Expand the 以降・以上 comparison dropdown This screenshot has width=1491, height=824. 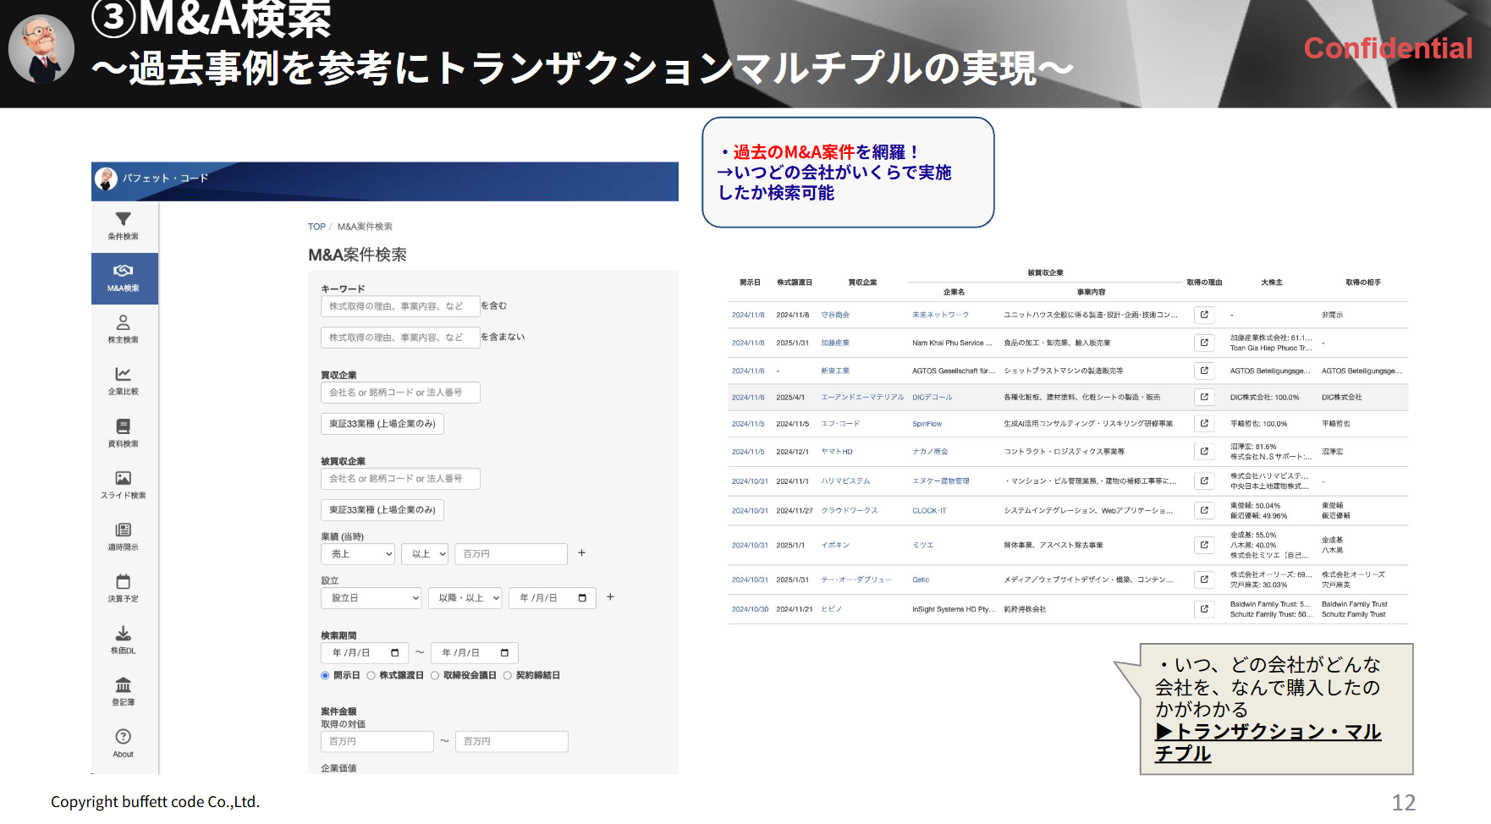click(465, 597)
